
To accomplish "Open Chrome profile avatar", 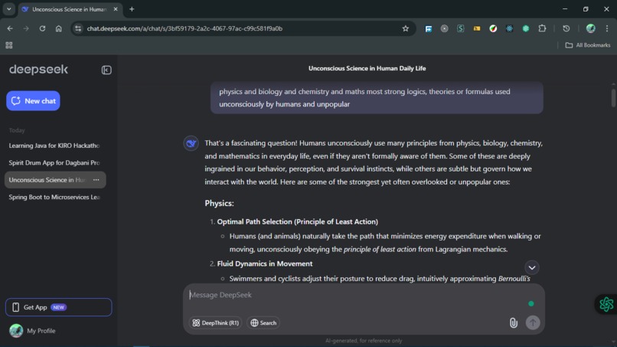I will [591, 28].
